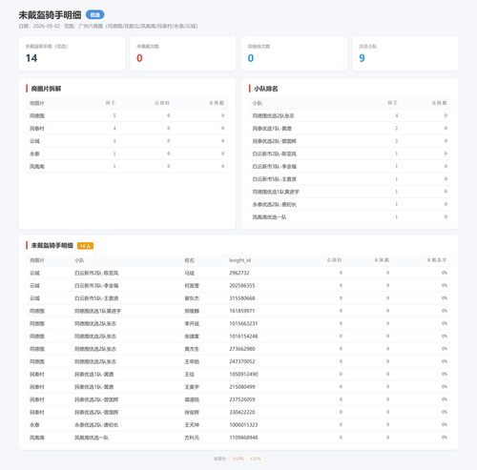Click 永泰优选2队 row in the 小队排名 table
Viewport: 477px width, 470px height.
tap(350, 204)
